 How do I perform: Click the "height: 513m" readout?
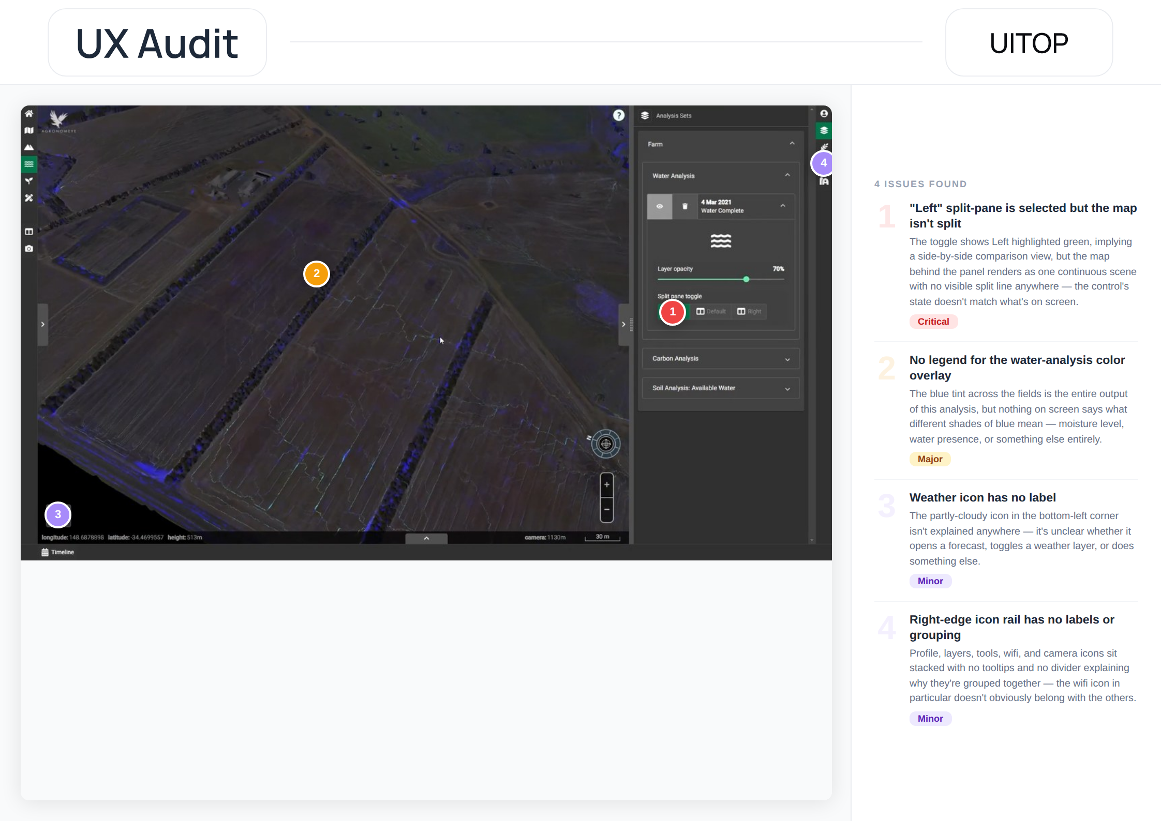(185, 538)
